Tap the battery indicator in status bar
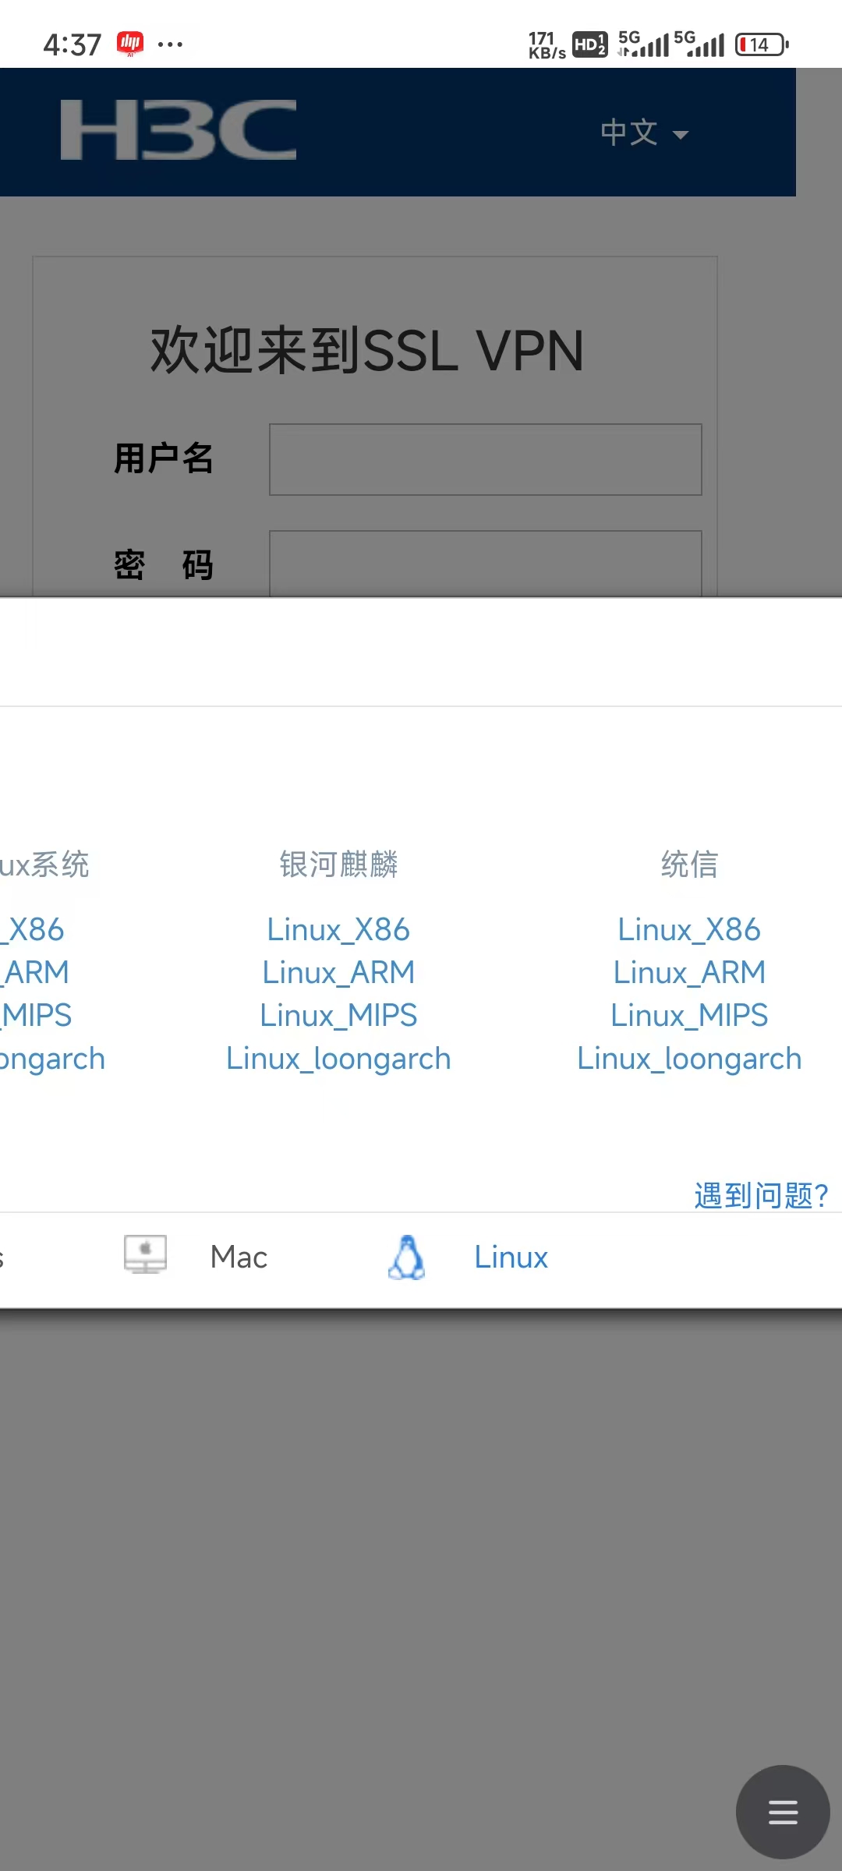Image resolution: width=842 pixels, height=1871 pixels. (x=762, y=45)
